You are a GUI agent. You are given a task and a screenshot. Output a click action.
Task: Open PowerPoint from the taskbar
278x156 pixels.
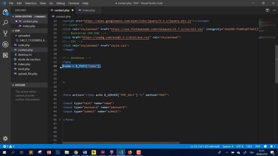click(49, 152)
